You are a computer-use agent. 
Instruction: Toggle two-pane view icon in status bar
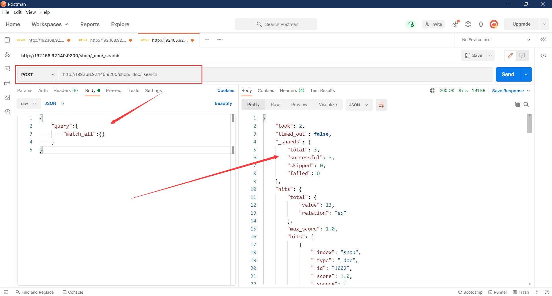(537, 292)
